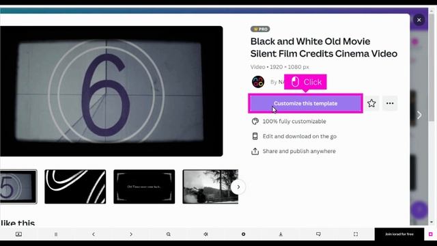Image resolution: width=437 pixels, height=246 pixels.
Task: Star this template as favorite
Action: point(371,103)
